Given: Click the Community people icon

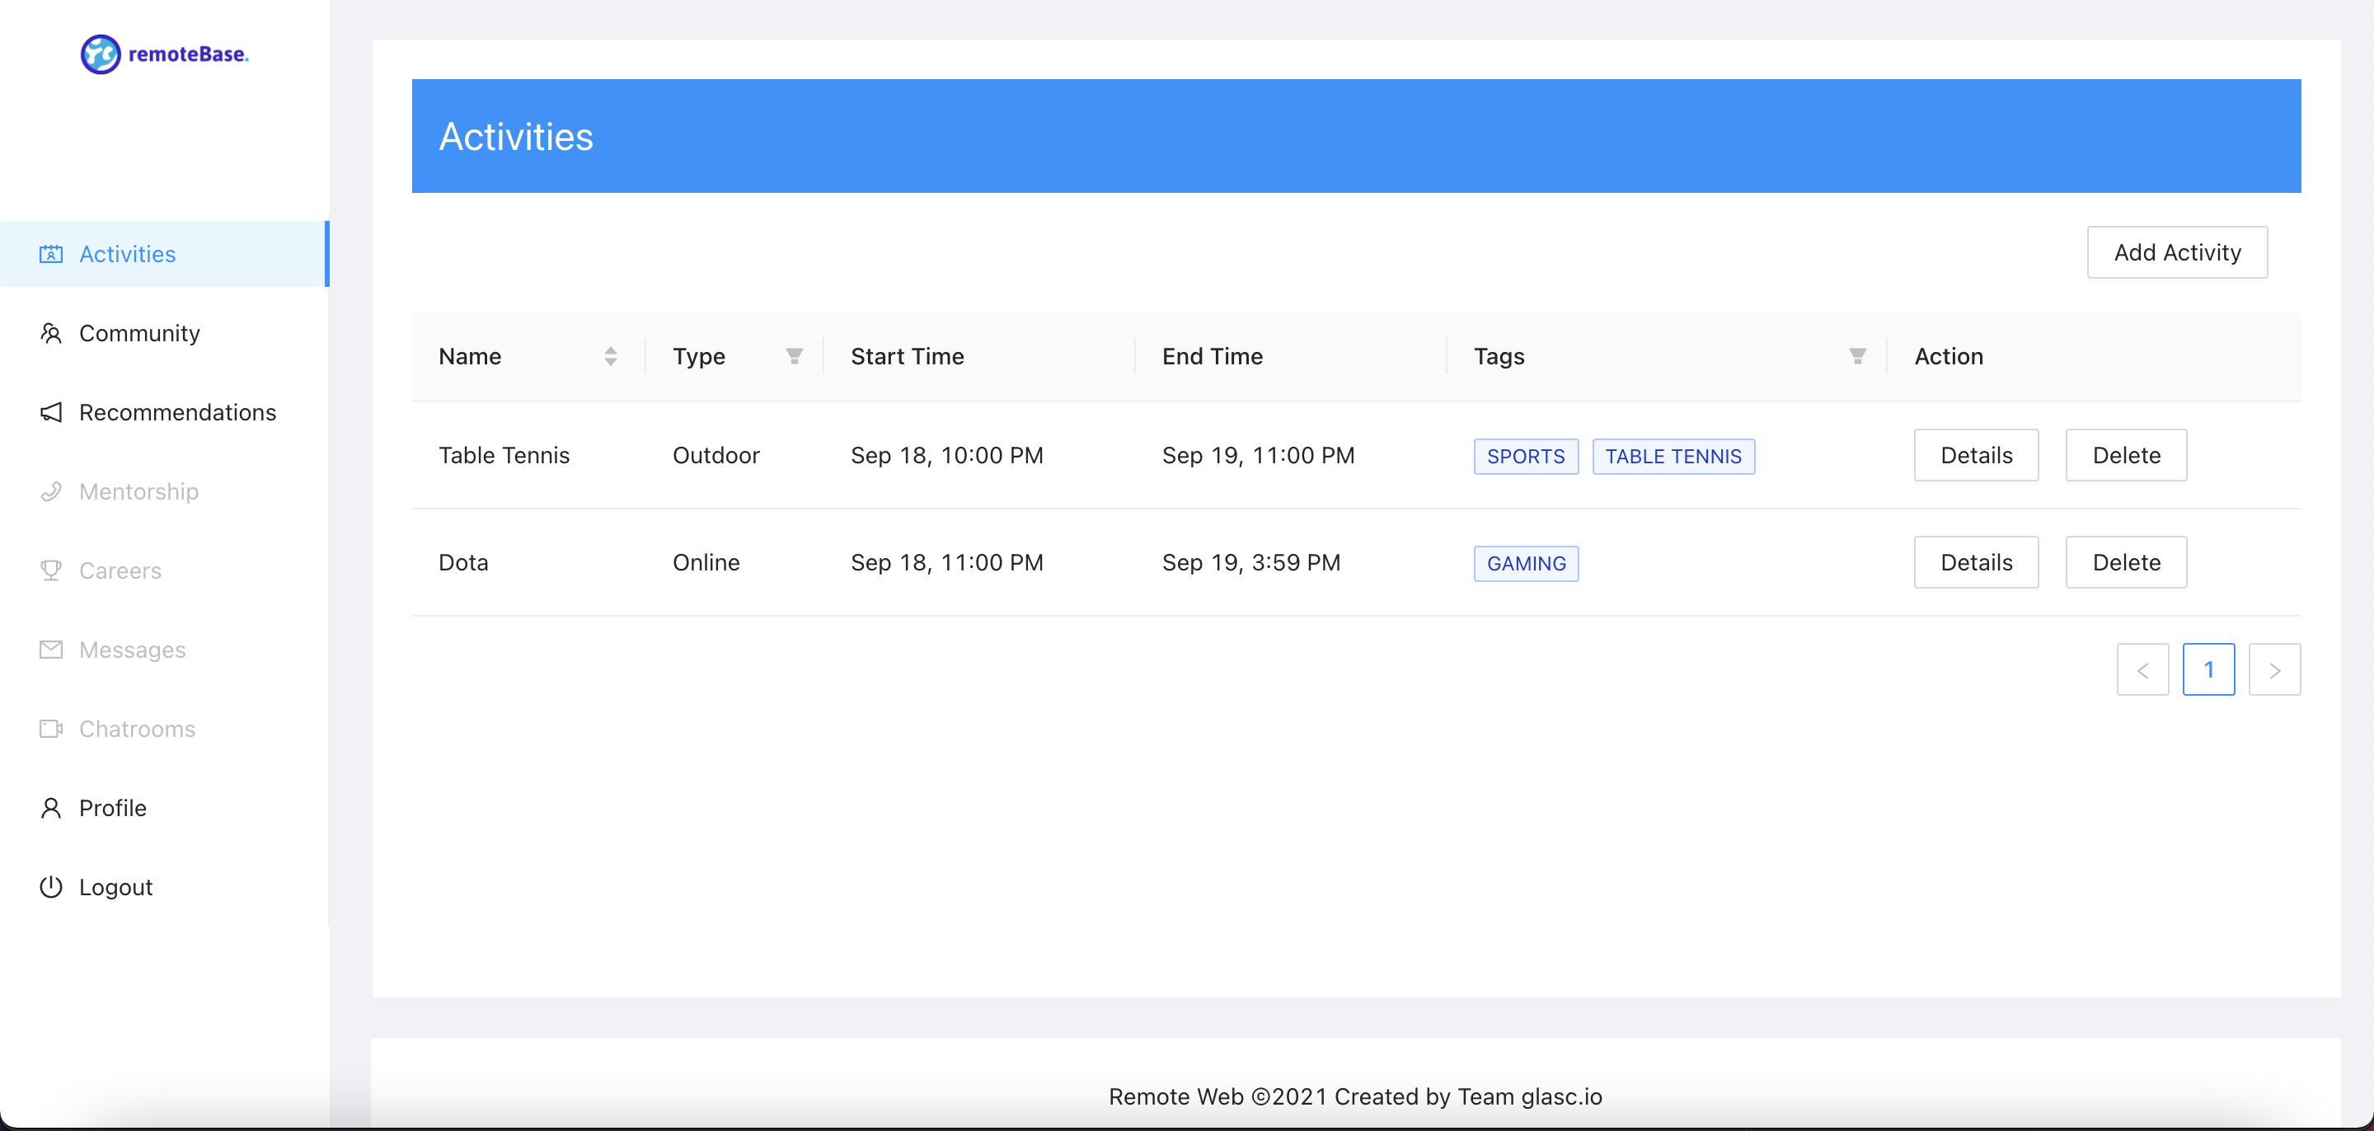Looking at the screenshot, I should tap(50, 334).
